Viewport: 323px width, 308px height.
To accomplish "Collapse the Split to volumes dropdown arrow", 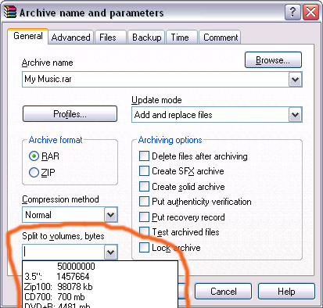I will 111,252.
